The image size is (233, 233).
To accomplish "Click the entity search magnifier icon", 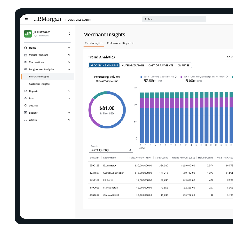I will [x=130, y=150].
